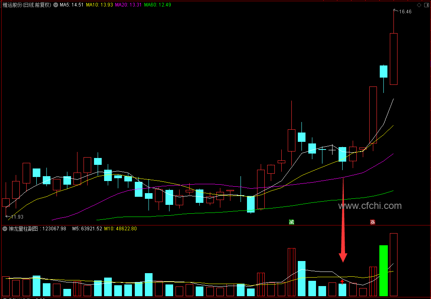Select the 神龙里柱副图 sub-chart name label
This screenshot has width=431, height=299.
pos(23,229)
